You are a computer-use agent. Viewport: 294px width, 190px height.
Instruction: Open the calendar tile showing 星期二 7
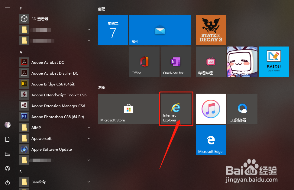point(113,30)
